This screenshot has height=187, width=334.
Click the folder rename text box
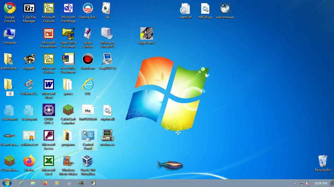click(10, 94)
